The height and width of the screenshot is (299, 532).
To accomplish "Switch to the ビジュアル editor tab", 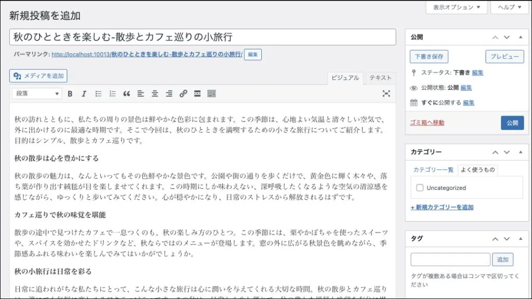I will point(345,78).
